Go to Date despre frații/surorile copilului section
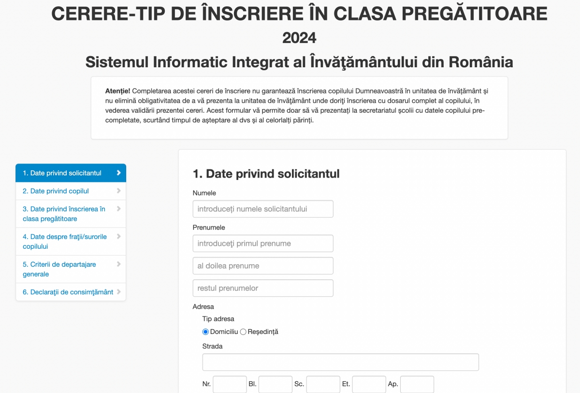 coord(71,242)
